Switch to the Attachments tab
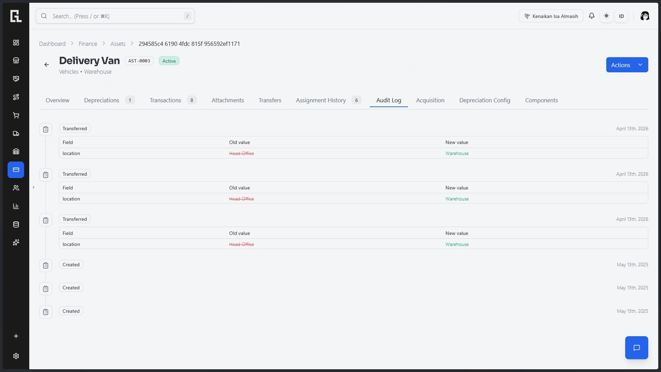661x372 pixels. [228, 100]
